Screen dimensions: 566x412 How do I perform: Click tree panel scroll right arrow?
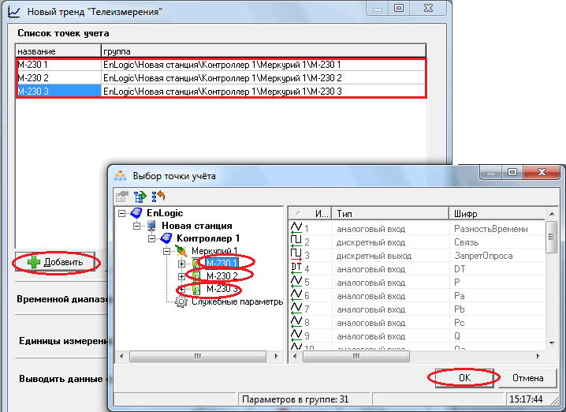pyautogui.click(x=277, y=356)
